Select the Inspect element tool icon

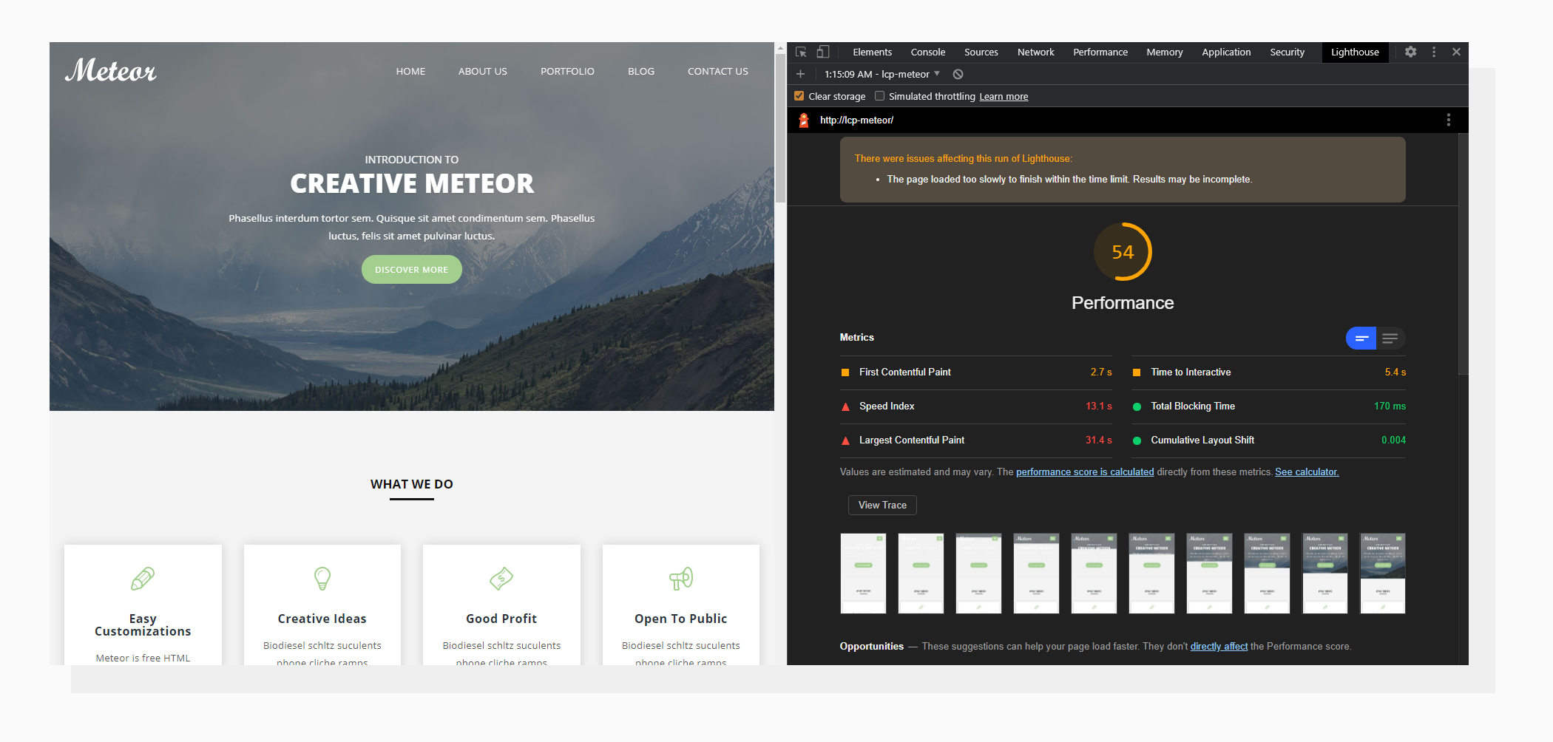[801, 52]
